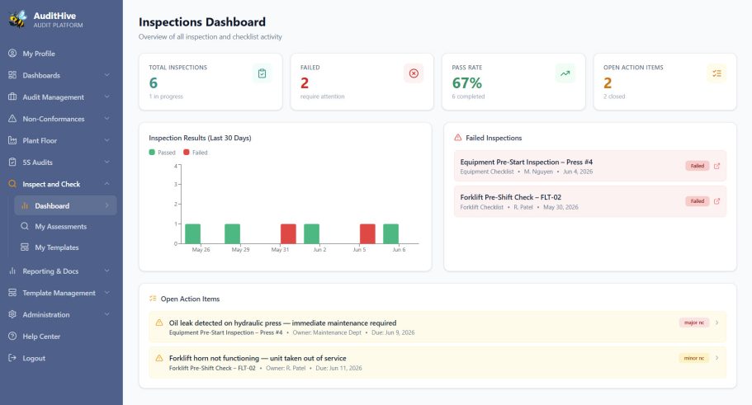The image size is (752, 405).
Task: Expand the Administration chevron
Action: pos(107,314)
